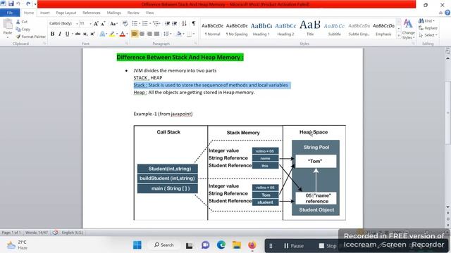Redo the last action
Viewport: 451px width, 253px height.
pos(28,4)
